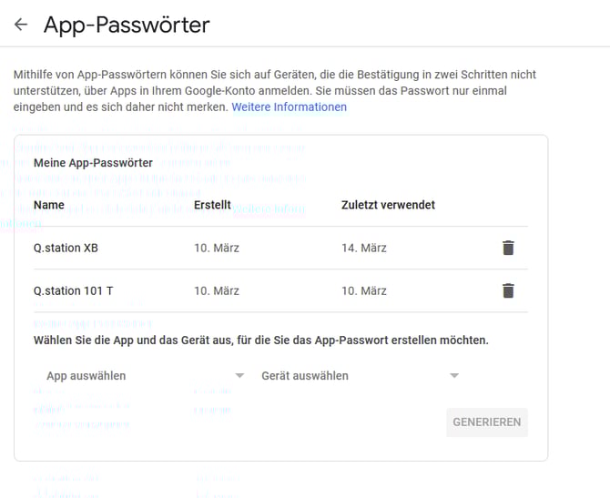Select the Q.station XB entry name
610x498 pixels.
pos(66,248)
